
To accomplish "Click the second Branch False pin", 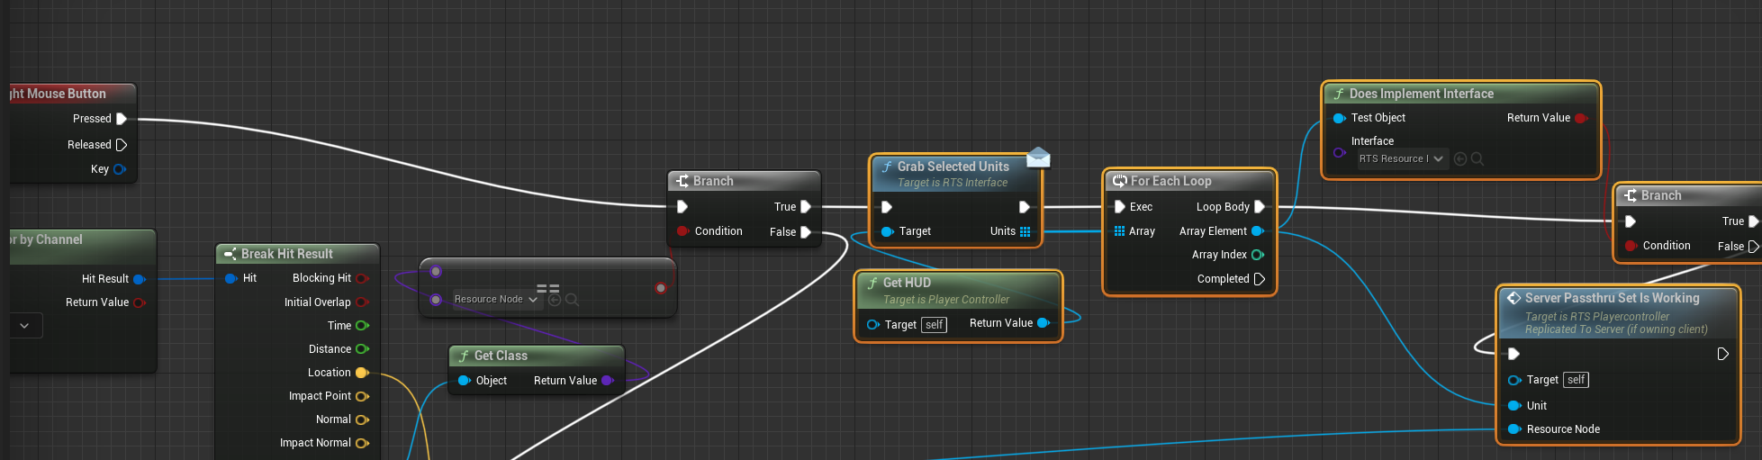I will 1753,247.
